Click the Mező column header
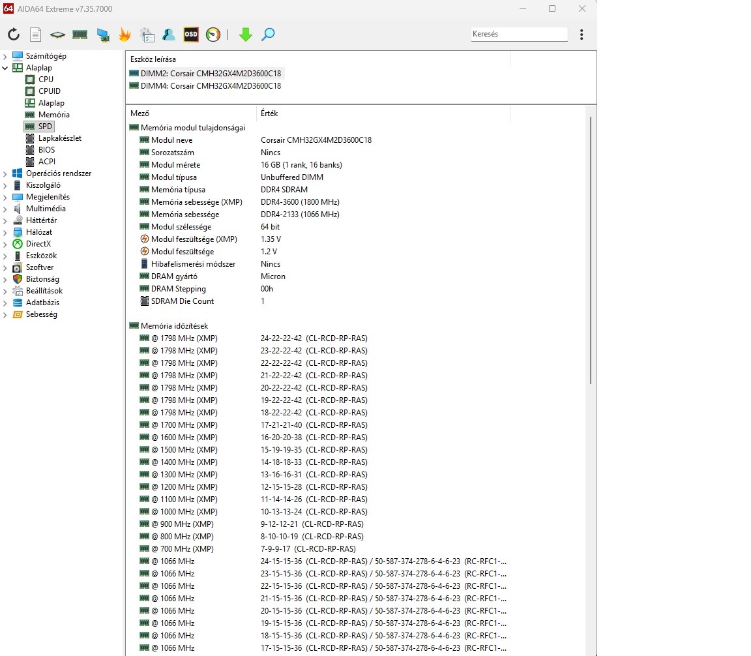The height and width of the screenshot is (656, 751). point(192,113)
